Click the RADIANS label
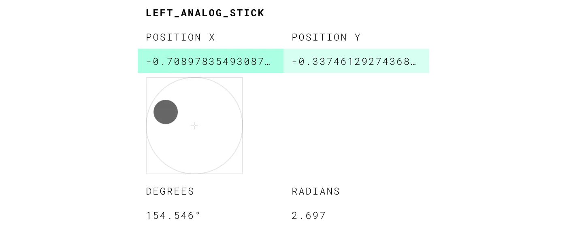This screenshot has width=567, height=227. point(316,191)
